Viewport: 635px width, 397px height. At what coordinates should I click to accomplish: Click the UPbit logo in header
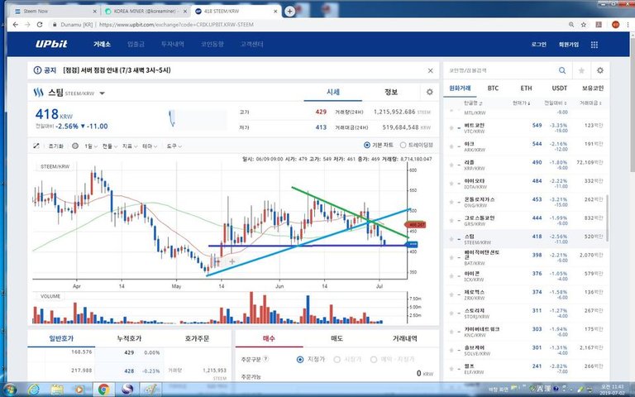[x=51, y=44]
